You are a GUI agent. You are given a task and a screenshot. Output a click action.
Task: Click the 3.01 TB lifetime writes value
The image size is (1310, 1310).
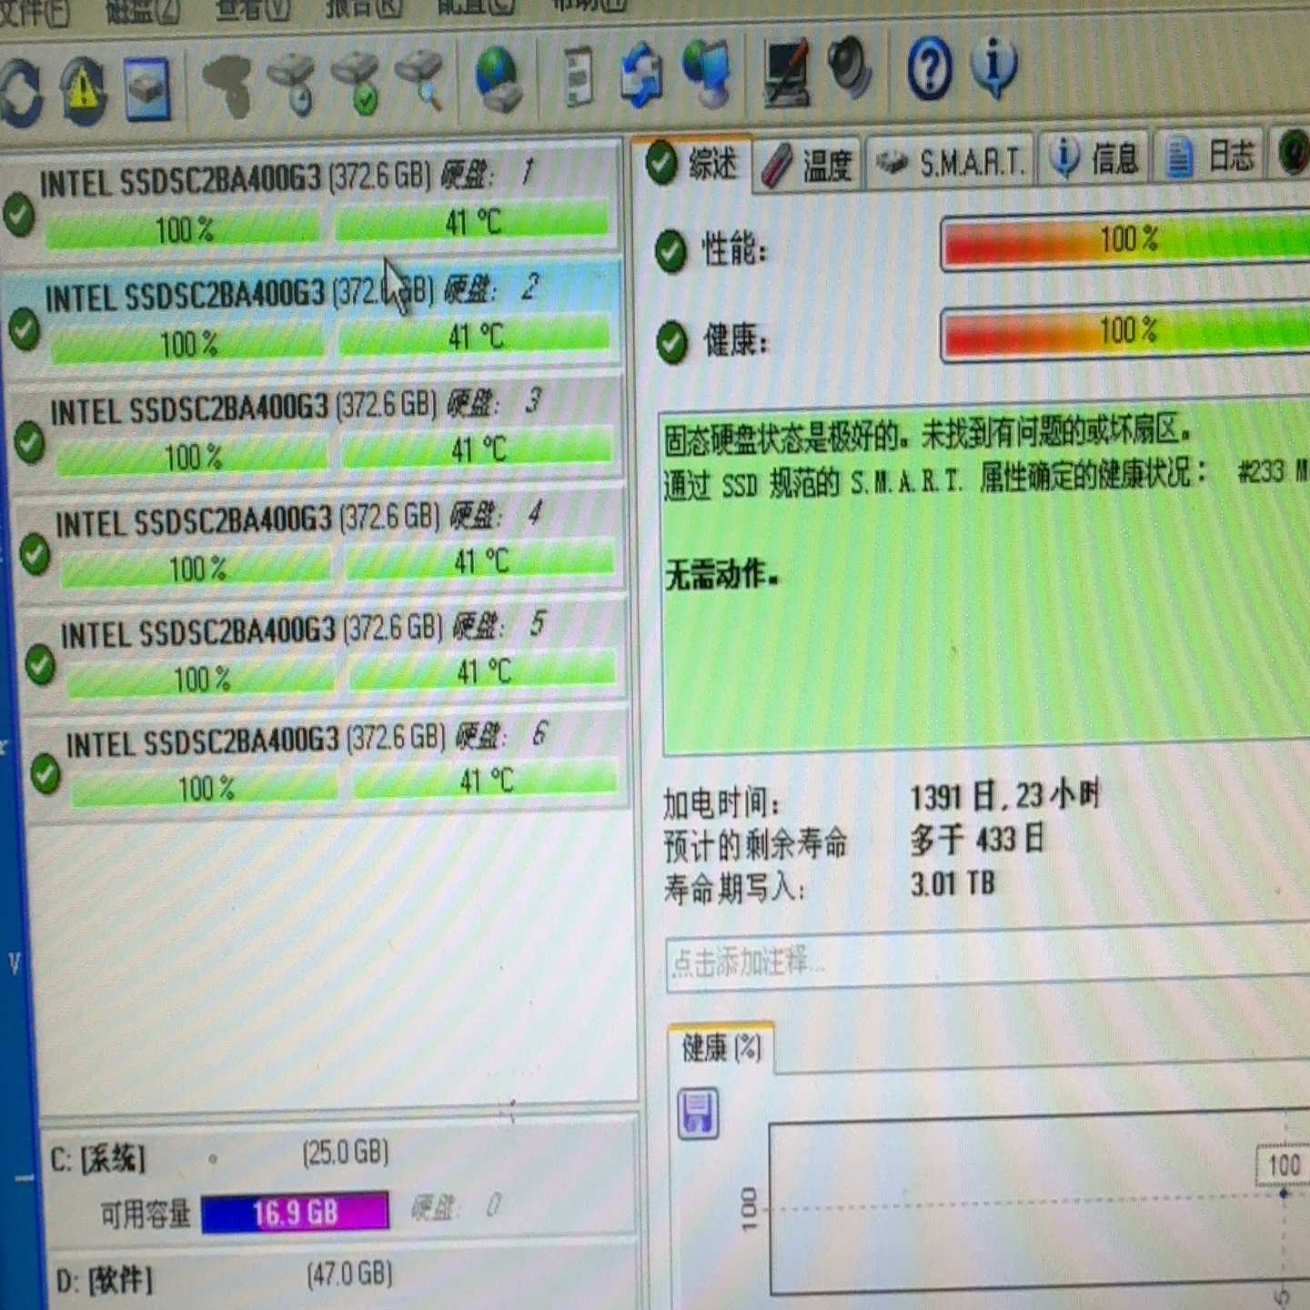(952, 883)
